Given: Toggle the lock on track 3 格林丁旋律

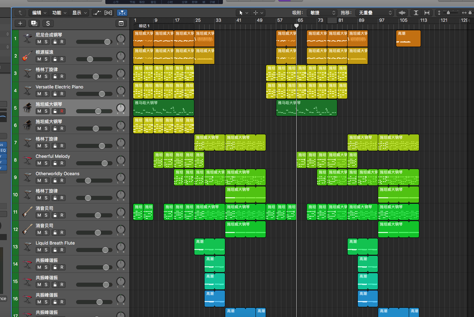Looking at the screenshot, I should [55, 77].
